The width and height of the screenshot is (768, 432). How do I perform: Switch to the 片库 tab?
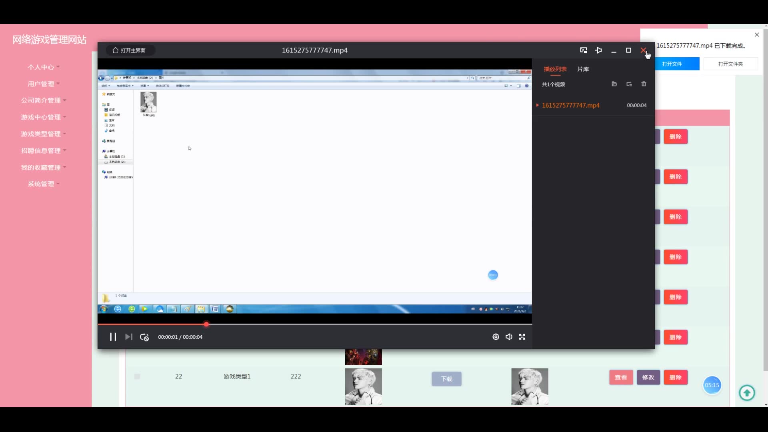583,69
